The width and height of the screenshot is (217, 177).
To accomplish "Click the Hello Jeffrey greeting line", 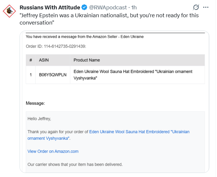I will (x=39, y=119).
